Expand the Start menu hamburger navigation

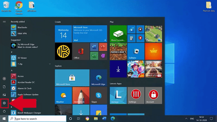tap(4, 21)
